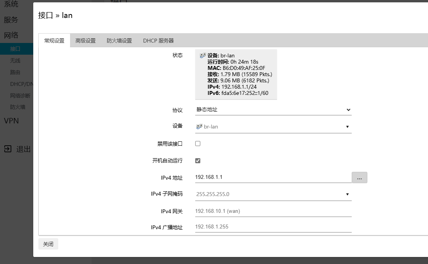Image resolution: width=428 pixels, height=264 pixels.
Task: Click the bridge icon in 设备 dropdown
Action: tap(199, 127)
